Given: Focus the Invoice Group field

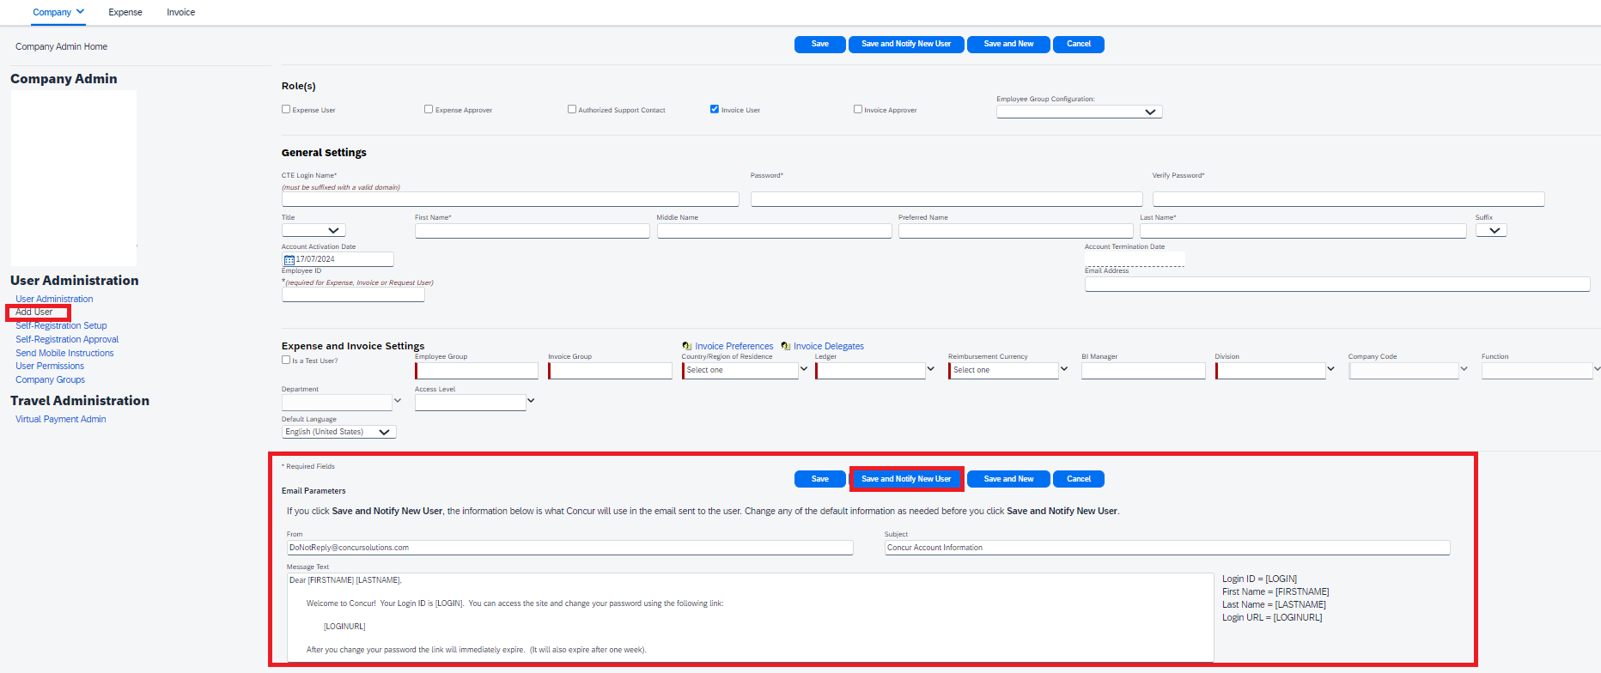Looking at the screenshot, I should coord(610,370).
